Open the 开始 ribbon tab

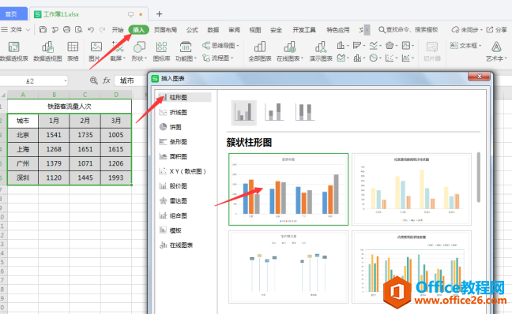pyautogui.click(x=118, y=30)
